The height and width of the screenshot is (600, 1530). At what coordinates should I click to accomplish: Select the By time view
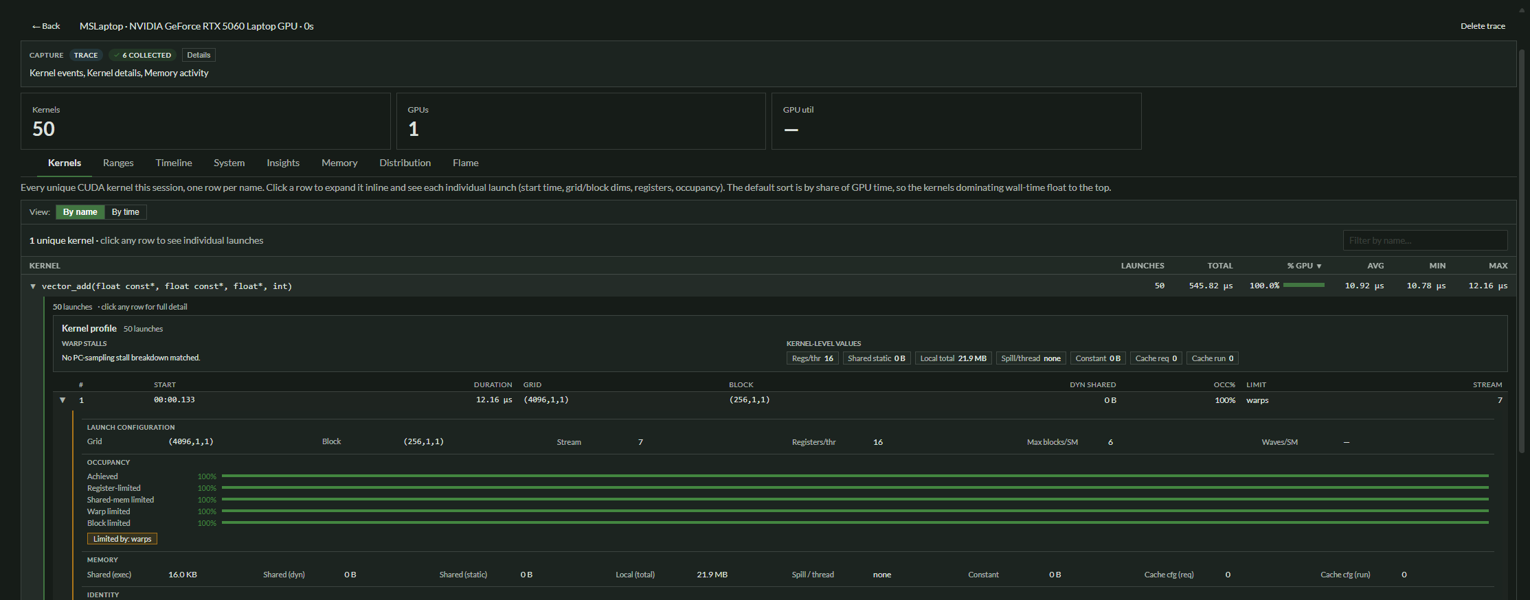point(126,212)
